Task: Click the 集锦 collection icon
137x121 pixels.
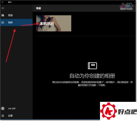Action: click(3, 15)
